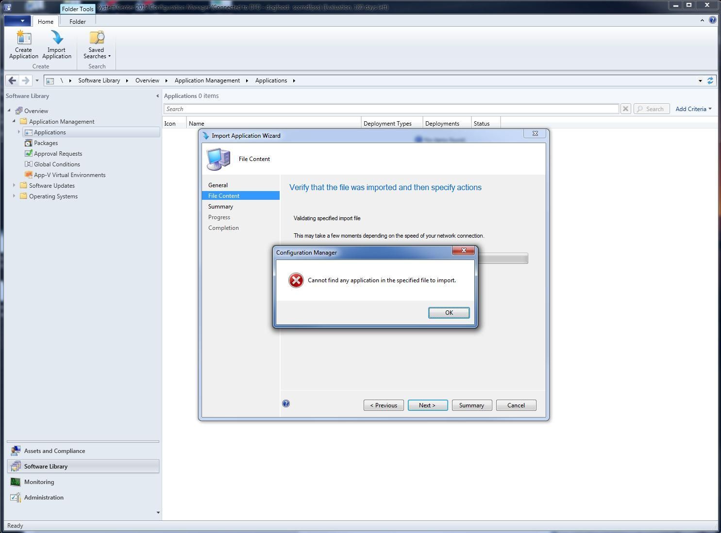Open the Add Criteria dropdown
Viewport: 721px width, 533px height.
click(693, 109)
